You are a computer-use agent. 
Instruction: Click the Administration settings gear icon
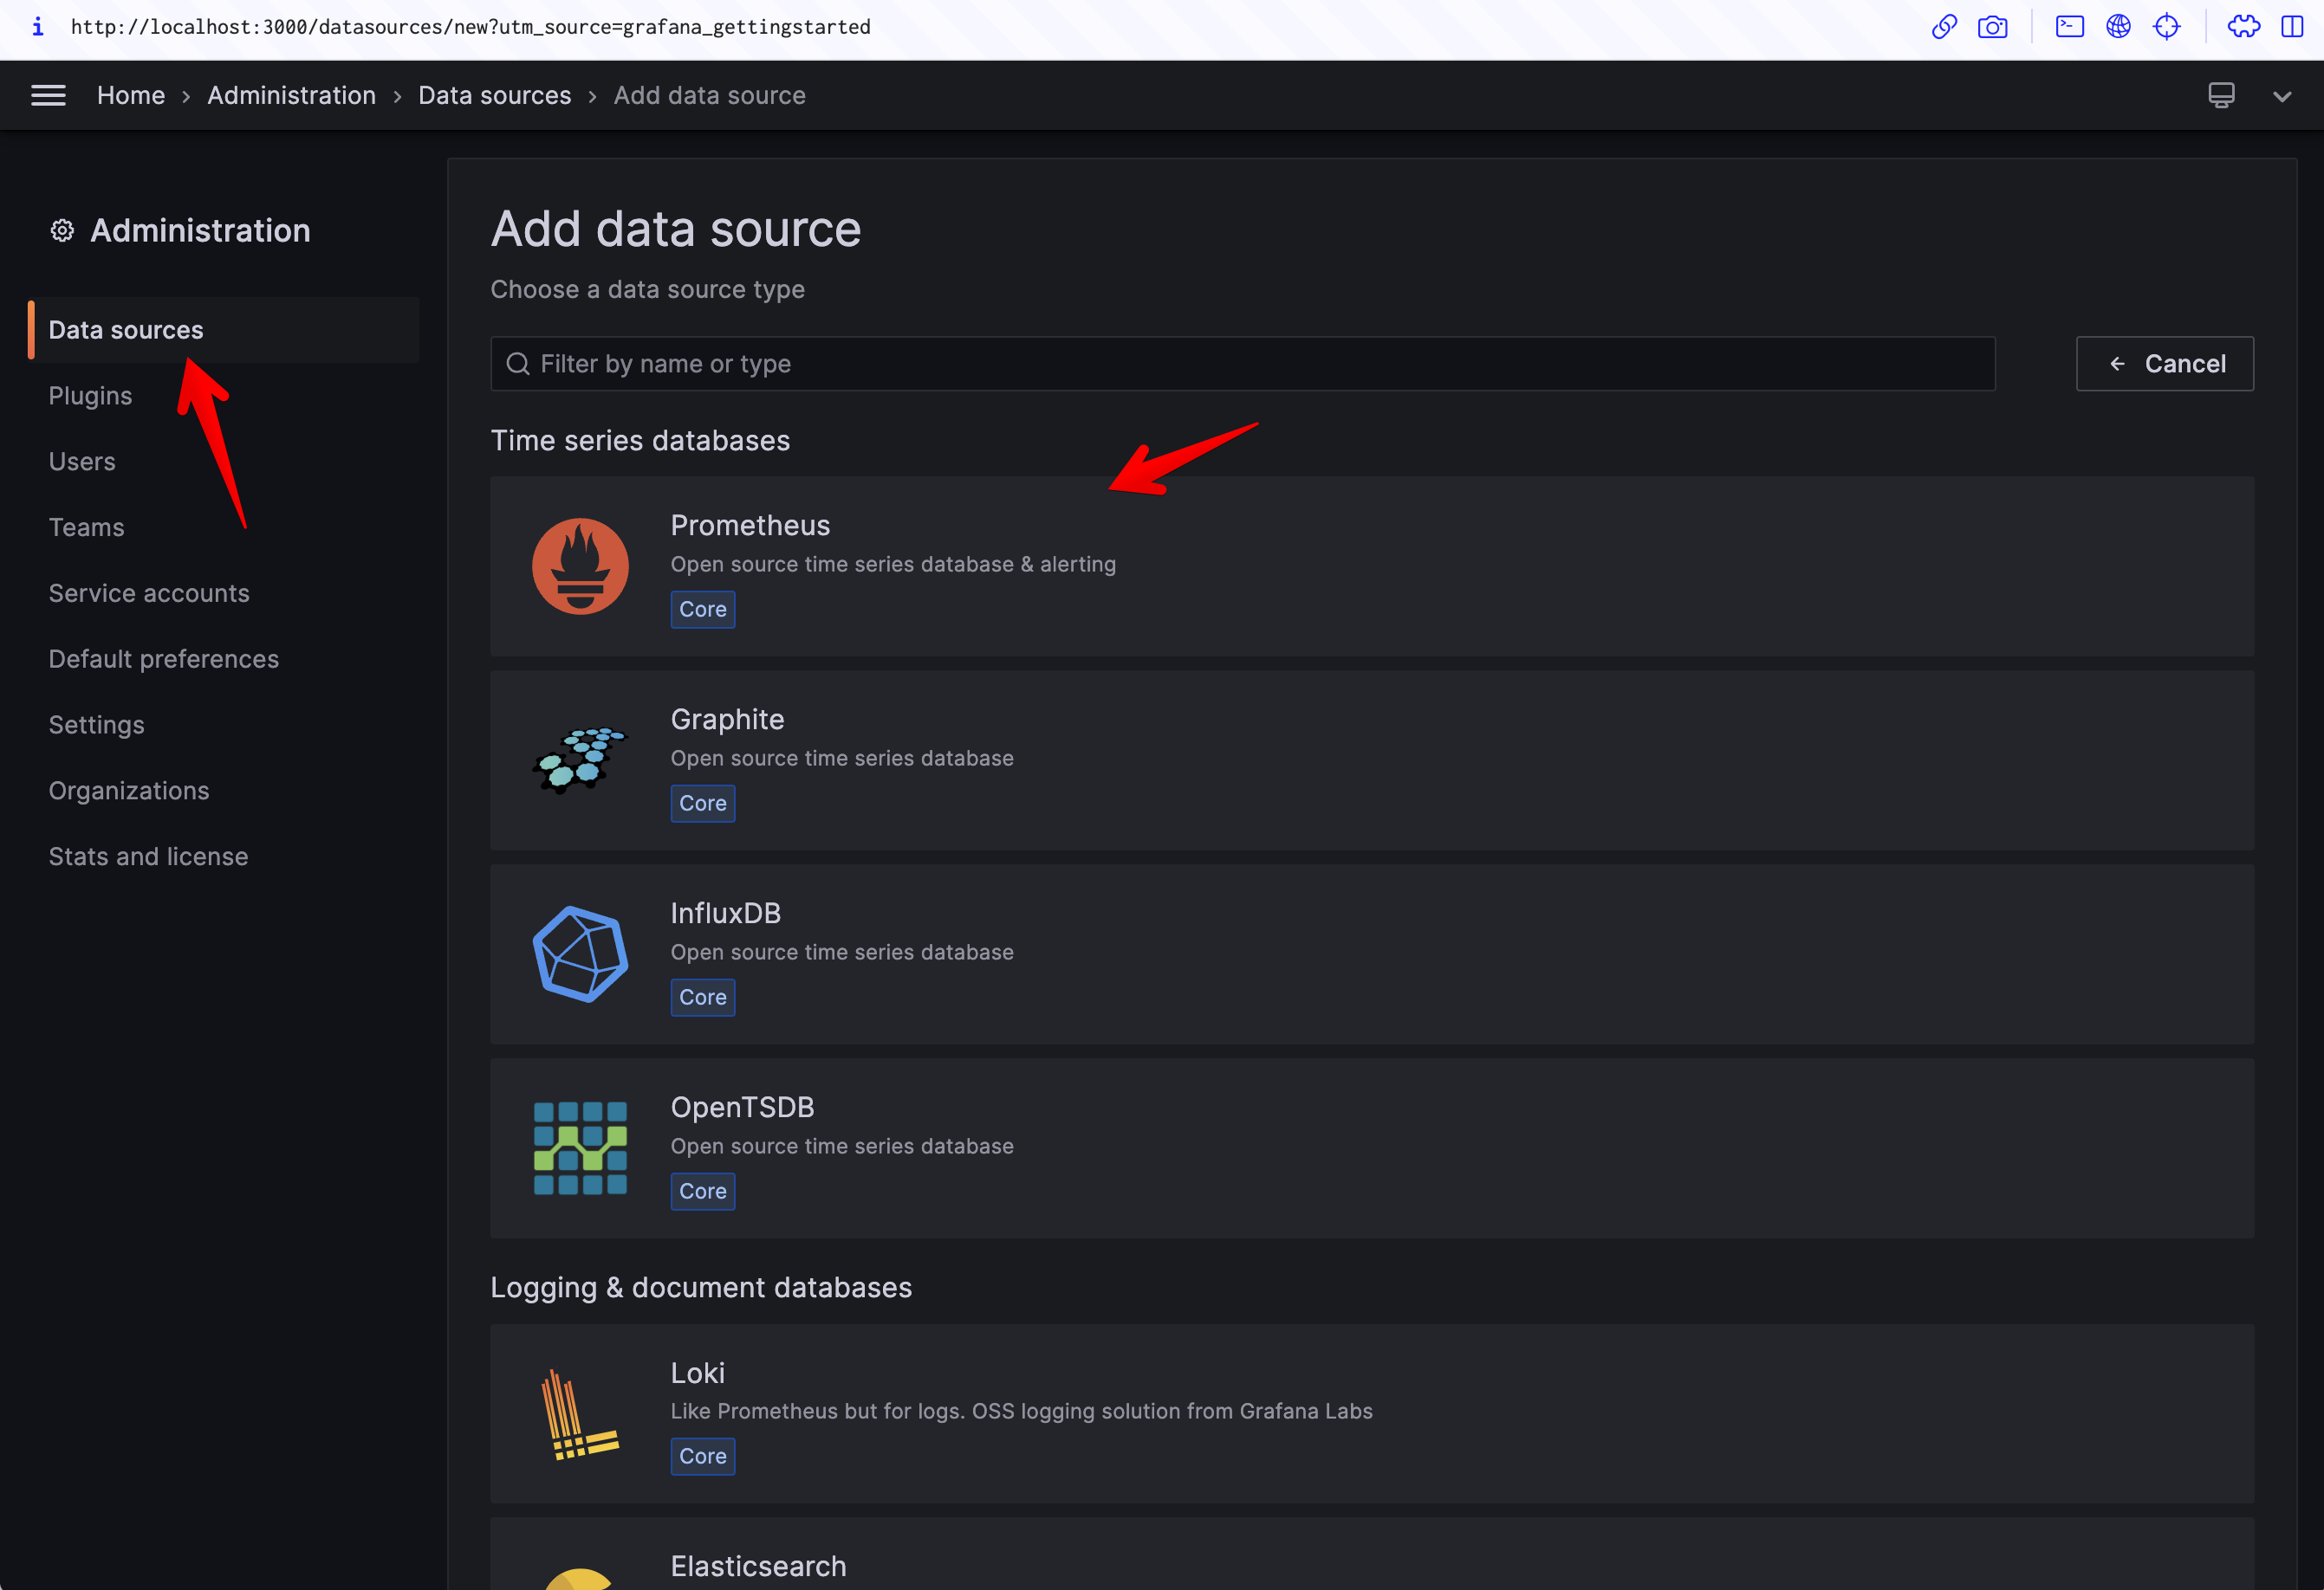(63, 229)
